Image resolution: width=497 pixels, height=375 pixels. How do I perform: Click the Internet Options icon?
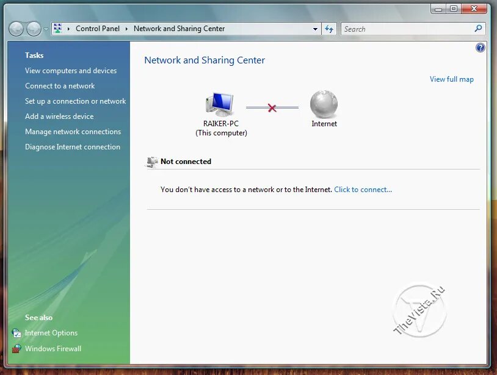tap(16, 333)
